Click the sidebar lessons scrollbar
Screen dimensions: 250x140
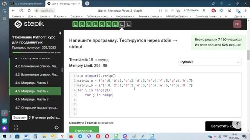point(62,70)
